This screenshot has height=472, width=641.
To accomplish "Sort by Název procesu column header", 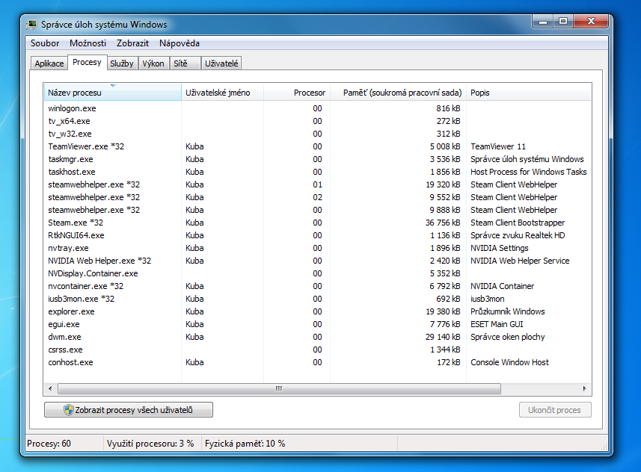I will pos(112,93).
